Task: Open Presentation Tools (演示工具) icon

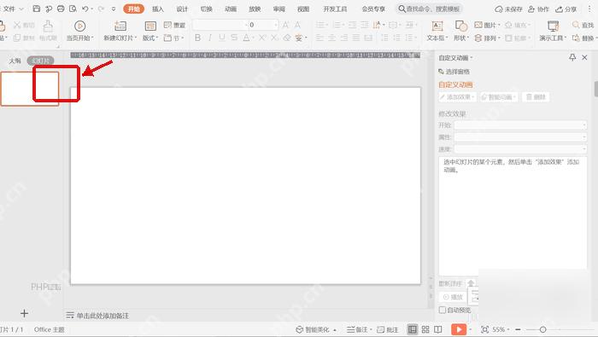Action: 553,26
